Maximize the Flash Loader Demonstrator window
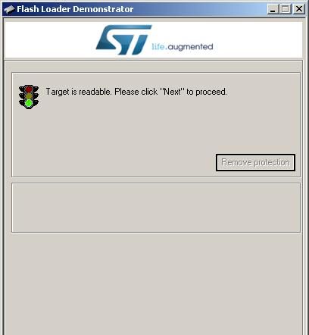The width and height of the screenshot is (309, 335). click(x=286, y=9)
